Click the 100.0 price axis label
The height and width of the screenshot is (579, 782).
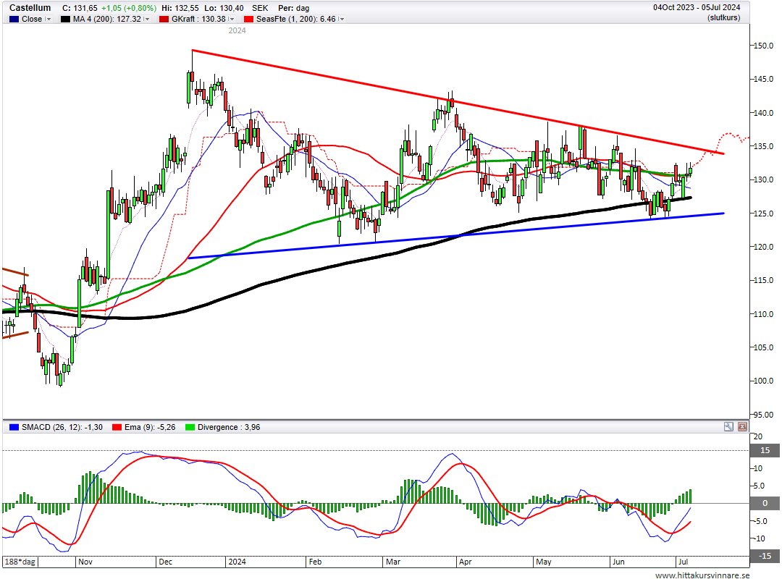click(764, 381)
